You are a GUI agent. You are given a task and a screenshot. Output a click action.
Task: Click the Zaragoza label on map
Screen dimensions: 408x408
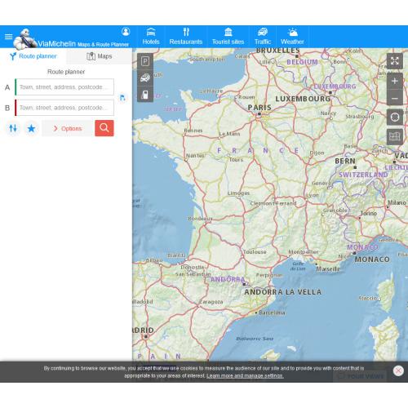pos(211,302)
